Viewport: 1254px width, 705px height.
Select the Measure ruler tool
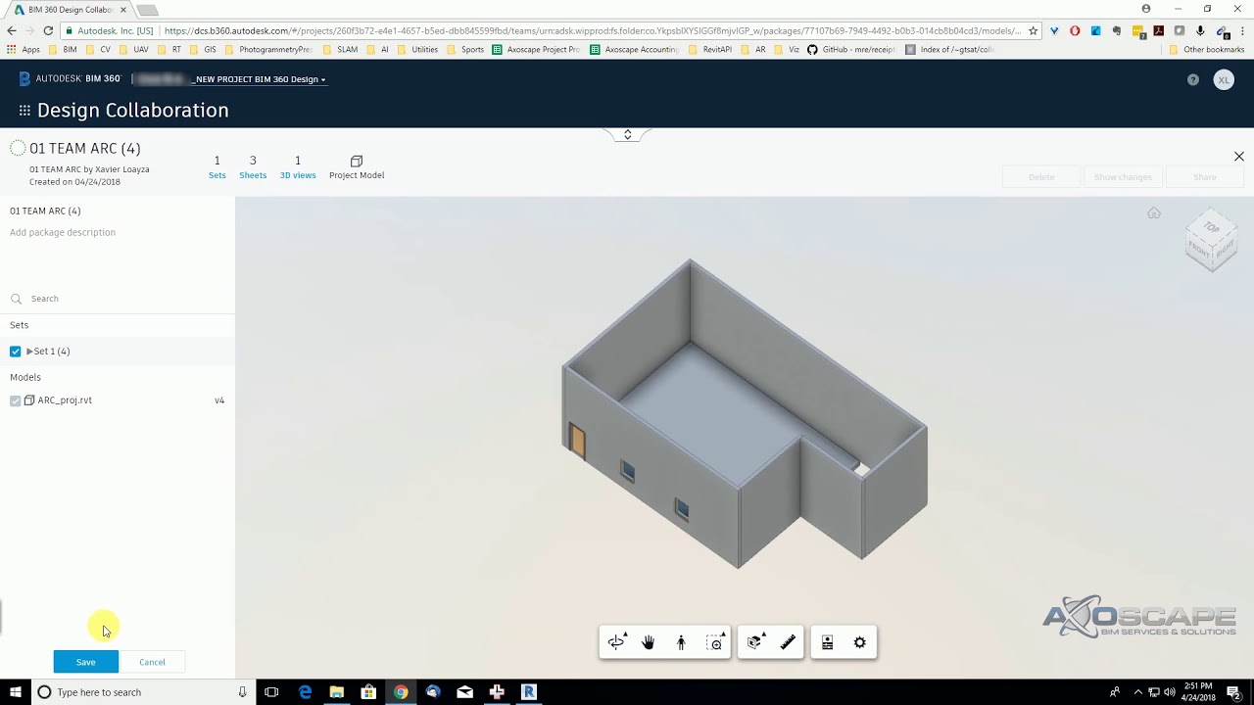(788, 642)
